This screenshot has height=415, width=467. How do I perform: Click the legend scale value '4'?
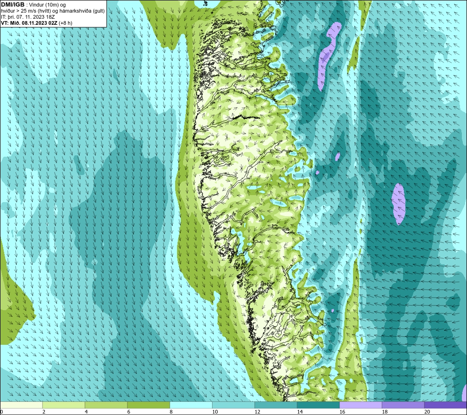click(x=86, y=412)
